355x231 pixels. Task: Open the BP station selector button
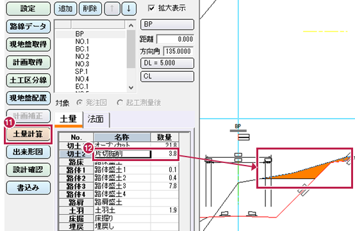[167, 24]
